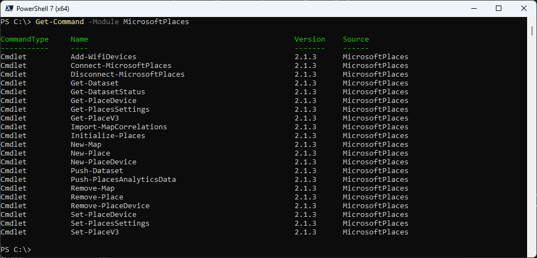Click the Version column header

[x=309, y=39]
